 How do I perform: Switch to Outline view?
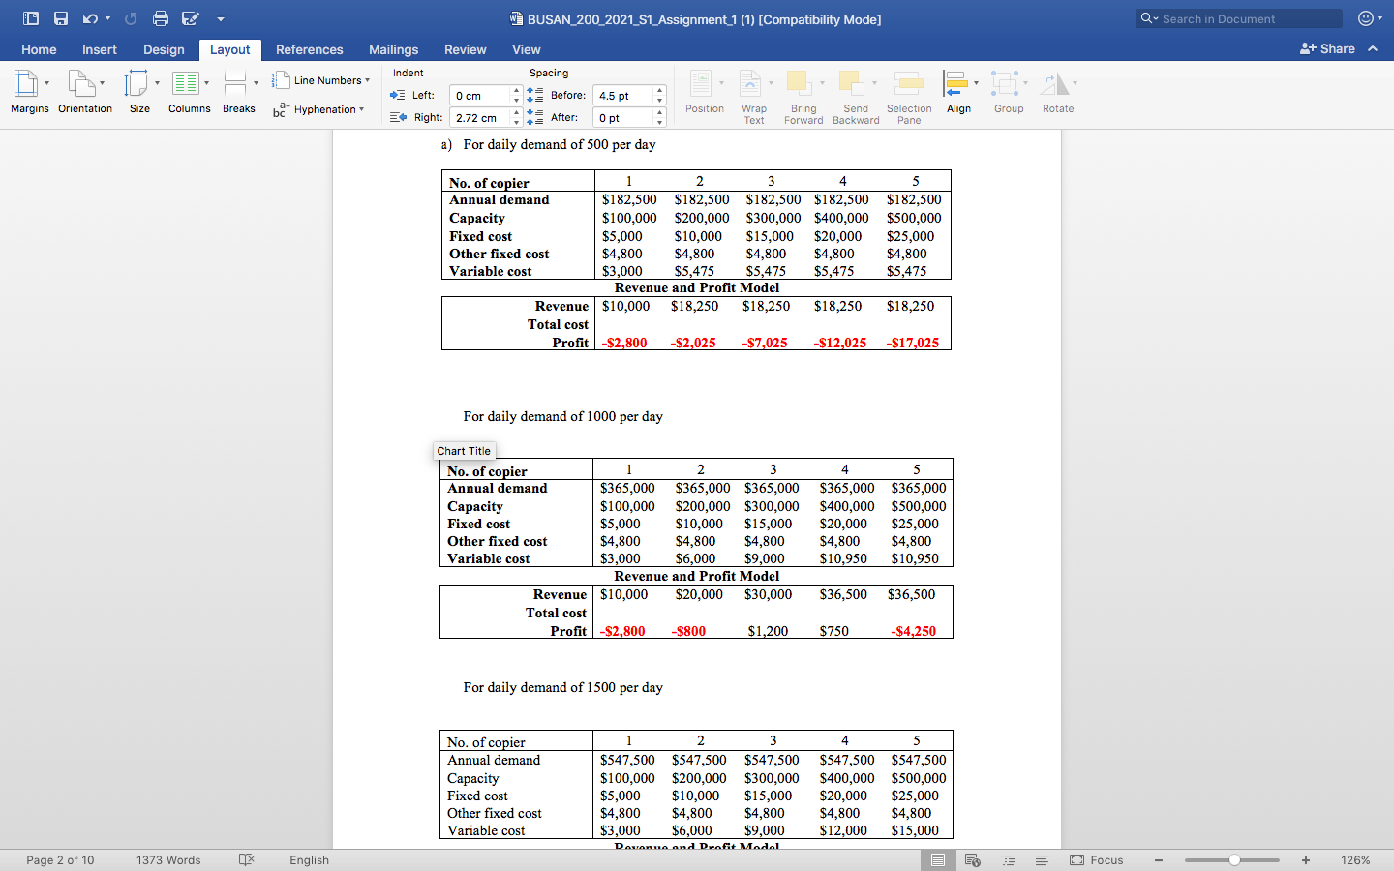coord(1008,859)
